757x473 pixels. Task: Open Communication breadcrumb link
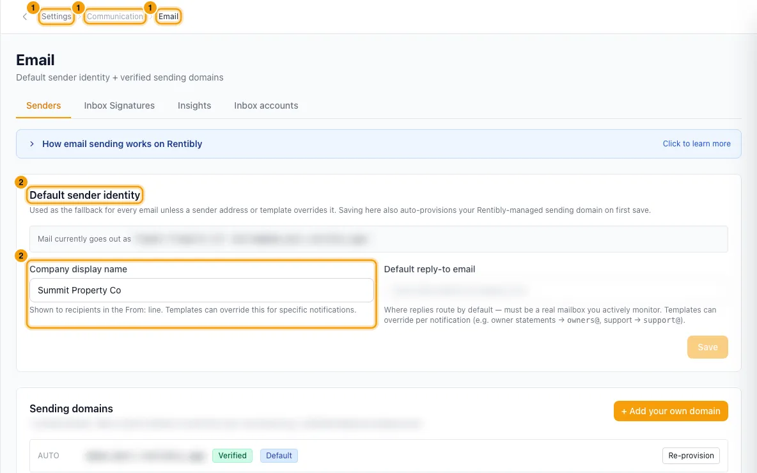tap(115, 17)
